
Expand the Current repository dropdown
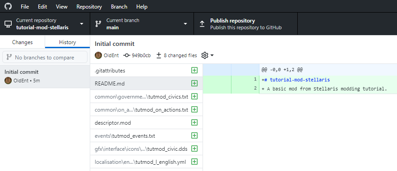coord(45,24)
